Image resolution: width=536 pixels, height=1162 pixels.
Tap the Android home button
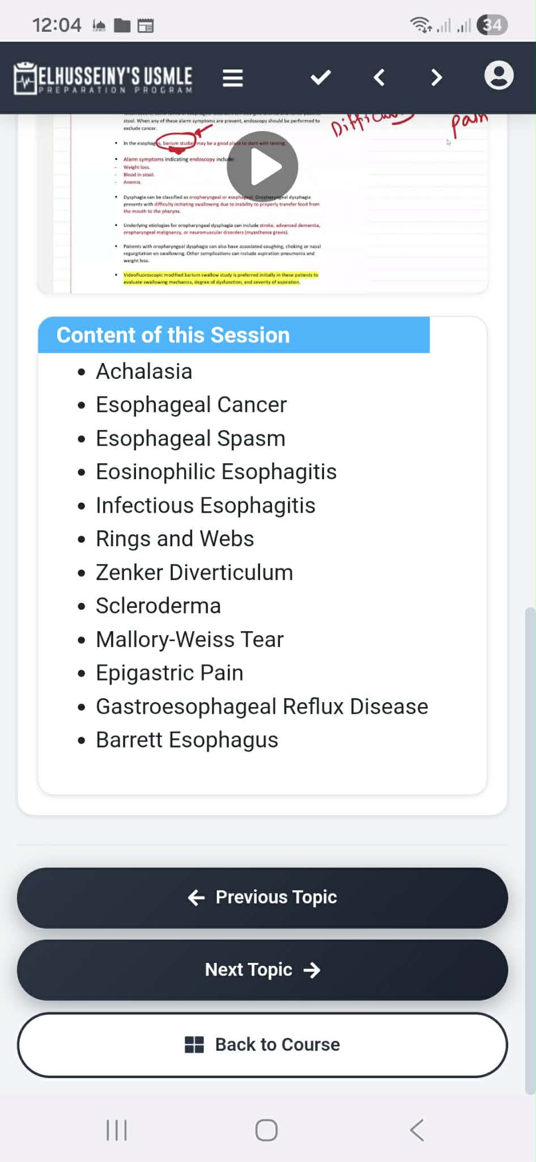coord(266,1130)
